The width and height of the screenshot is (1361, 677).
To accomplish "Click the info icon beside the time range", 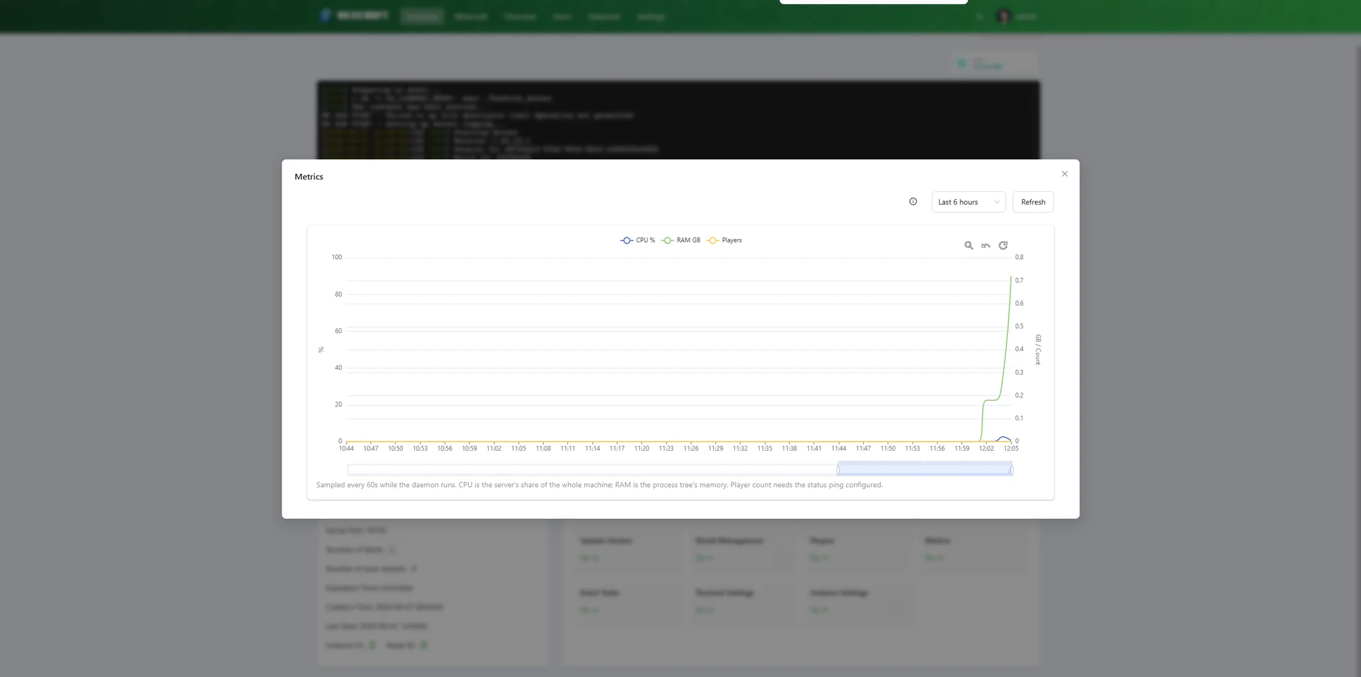I will (x=913, y=202).
